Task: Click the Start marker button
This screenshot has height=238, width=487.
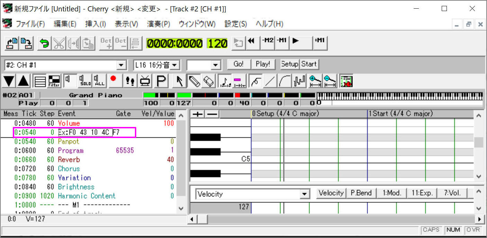Action: [x=309, y=64]
